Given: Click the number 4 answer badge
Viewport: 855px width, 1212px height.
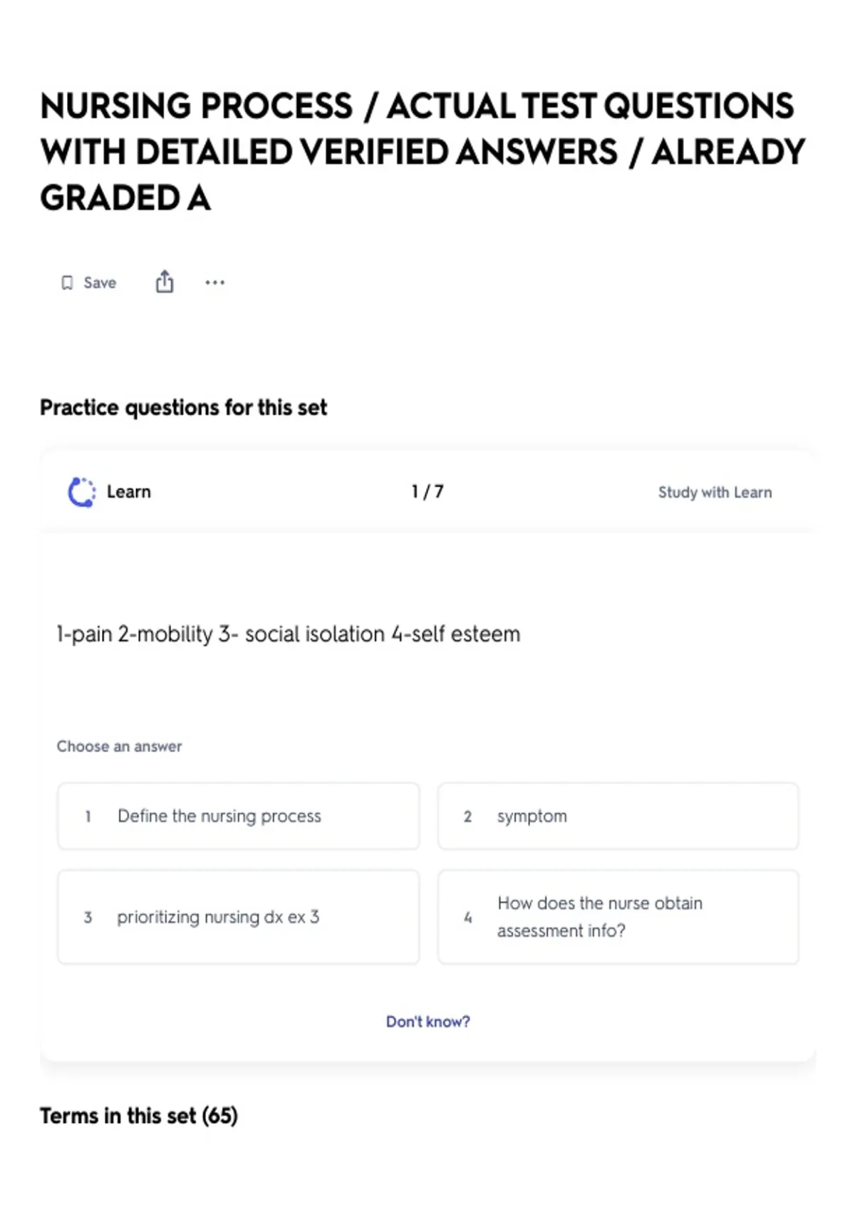Looking at the screenshot, I should click(468, 917).
